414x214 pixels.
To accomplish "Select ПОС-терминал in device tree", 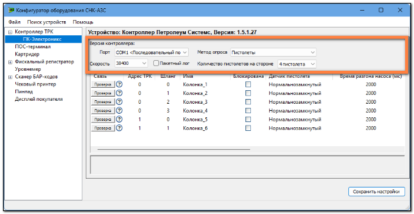I will tap(33, 47).
